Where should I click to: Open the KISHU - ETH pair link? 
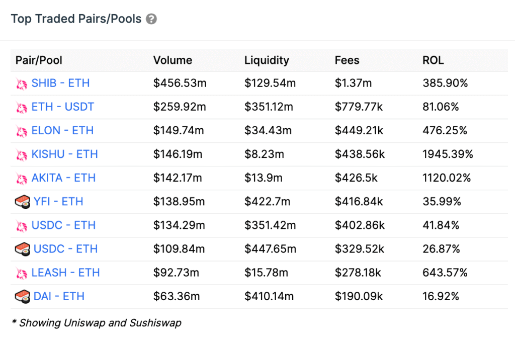pyautogui.click(x=64, y=154)
